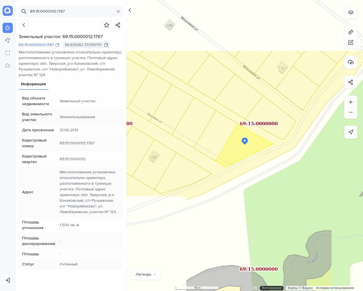Center map on my location
This screenshot has width=363, height=291.
pyautogui.click(x=351, y=132)
